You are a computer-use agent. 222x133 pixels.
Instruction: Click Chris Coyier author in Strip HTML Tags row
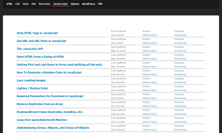150,35
